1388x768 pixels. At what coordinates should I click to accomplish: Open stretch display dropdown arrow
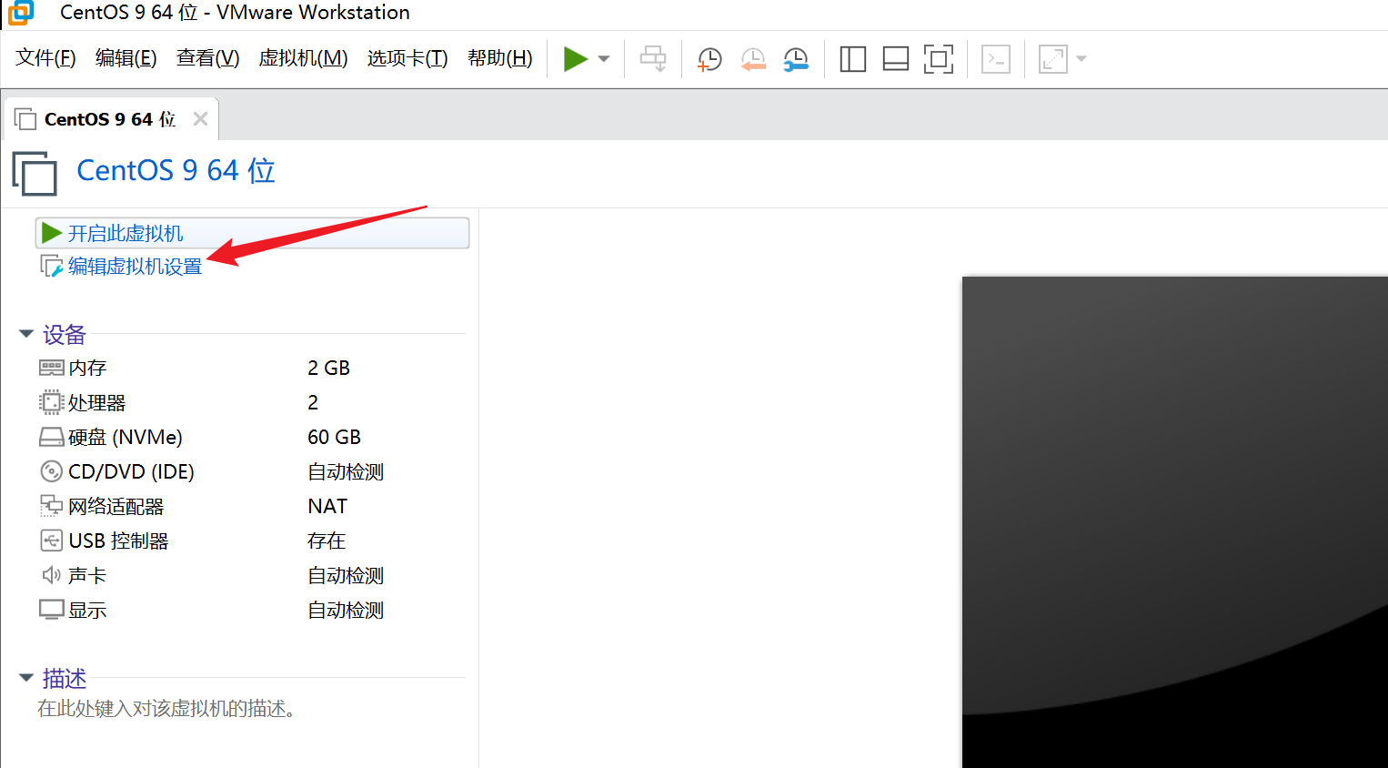pos(1081,59)
